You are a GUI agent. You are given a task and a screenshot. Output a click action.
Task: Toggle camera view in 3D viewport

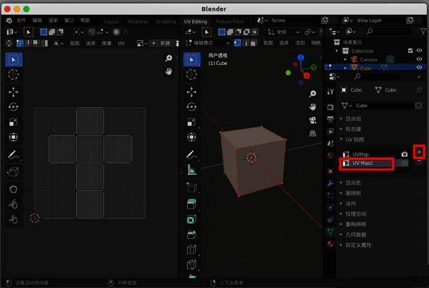click(313, 120)
